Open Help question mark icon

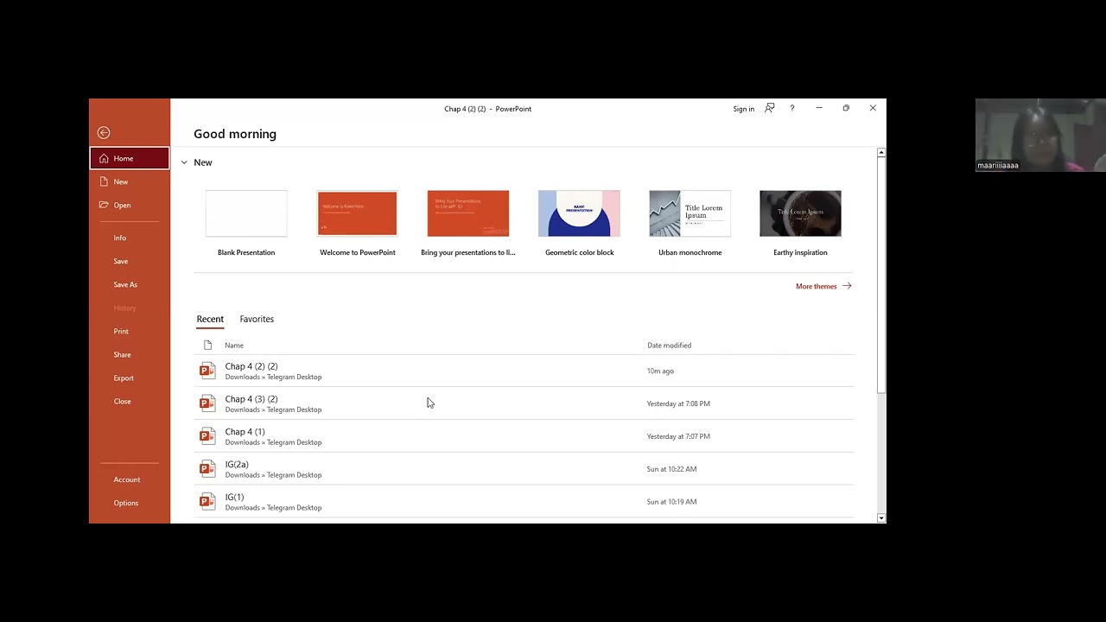click(x=792, y=108)
